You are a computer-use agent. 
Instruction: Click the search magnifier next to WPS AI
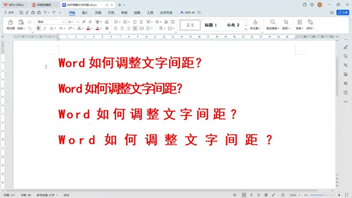click(x=199, y=13)
